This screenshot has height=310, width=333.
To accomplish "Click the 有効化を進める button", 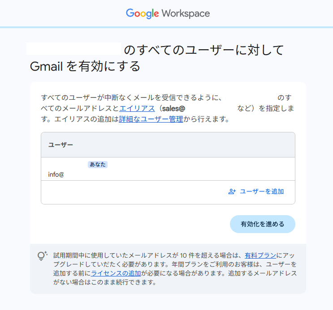I will 262,224.
